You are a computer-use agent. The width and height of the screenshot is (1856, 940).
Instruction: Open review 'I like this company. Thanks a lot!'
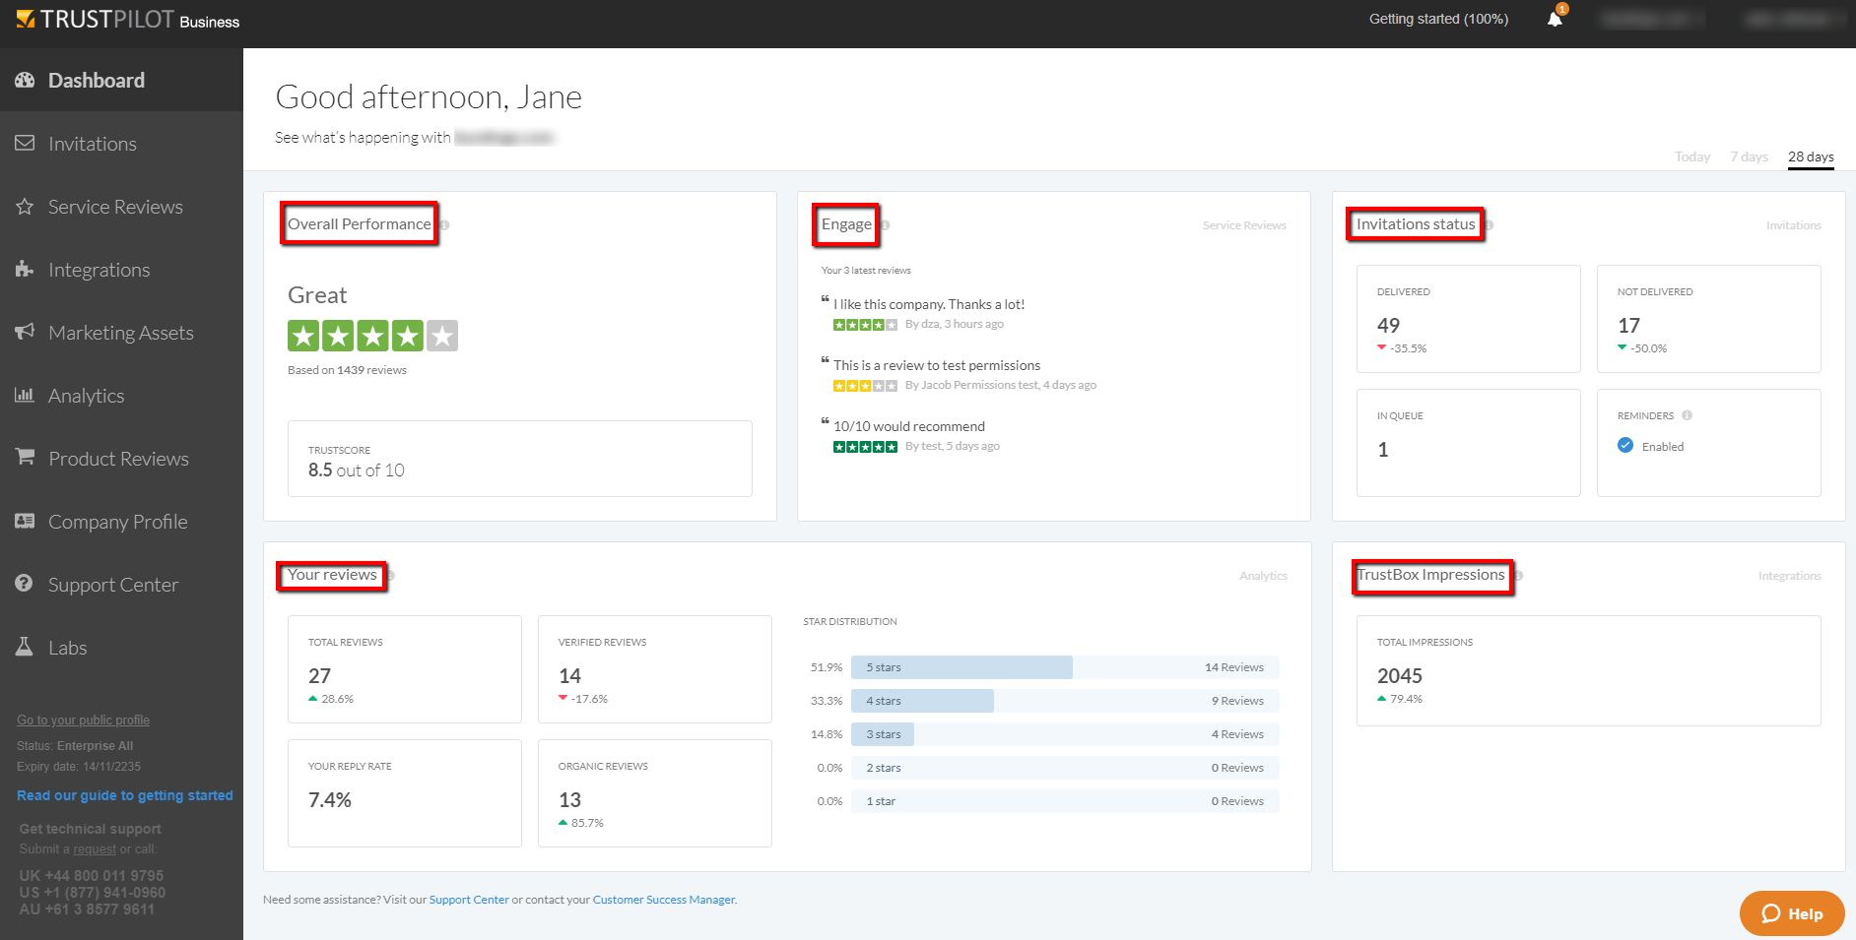point(929,304)
